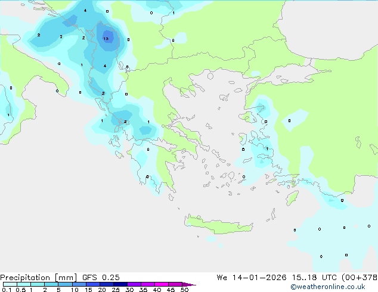Click the '20' legend tick label
This screenshot has width=378, height=292.
pos(102,290)
